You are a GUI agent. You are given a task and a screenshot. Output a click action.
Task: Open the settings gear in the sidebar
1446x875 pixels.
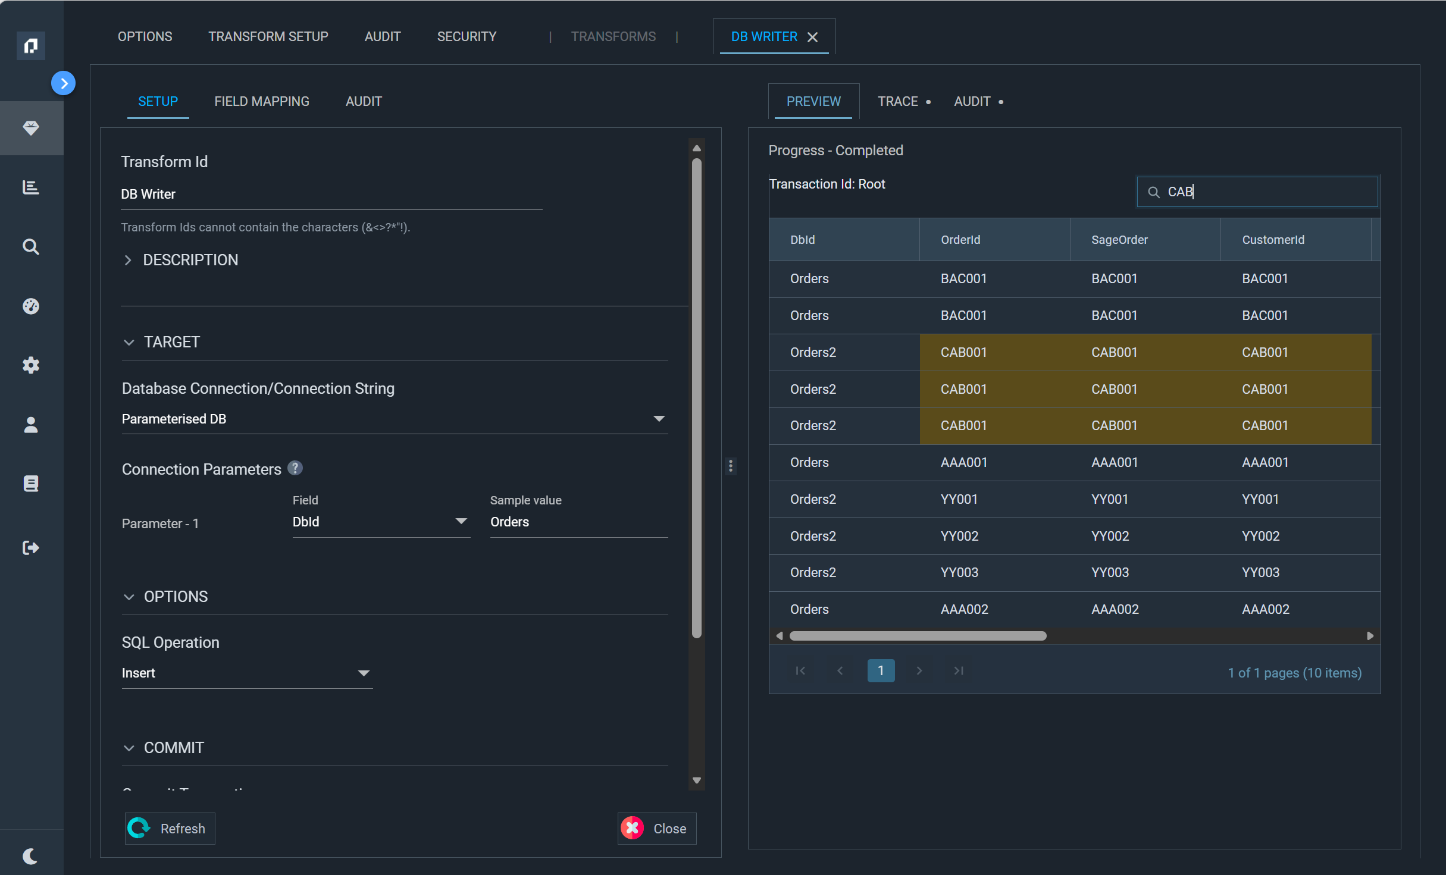pyautogui.click(x=31, y=365)
